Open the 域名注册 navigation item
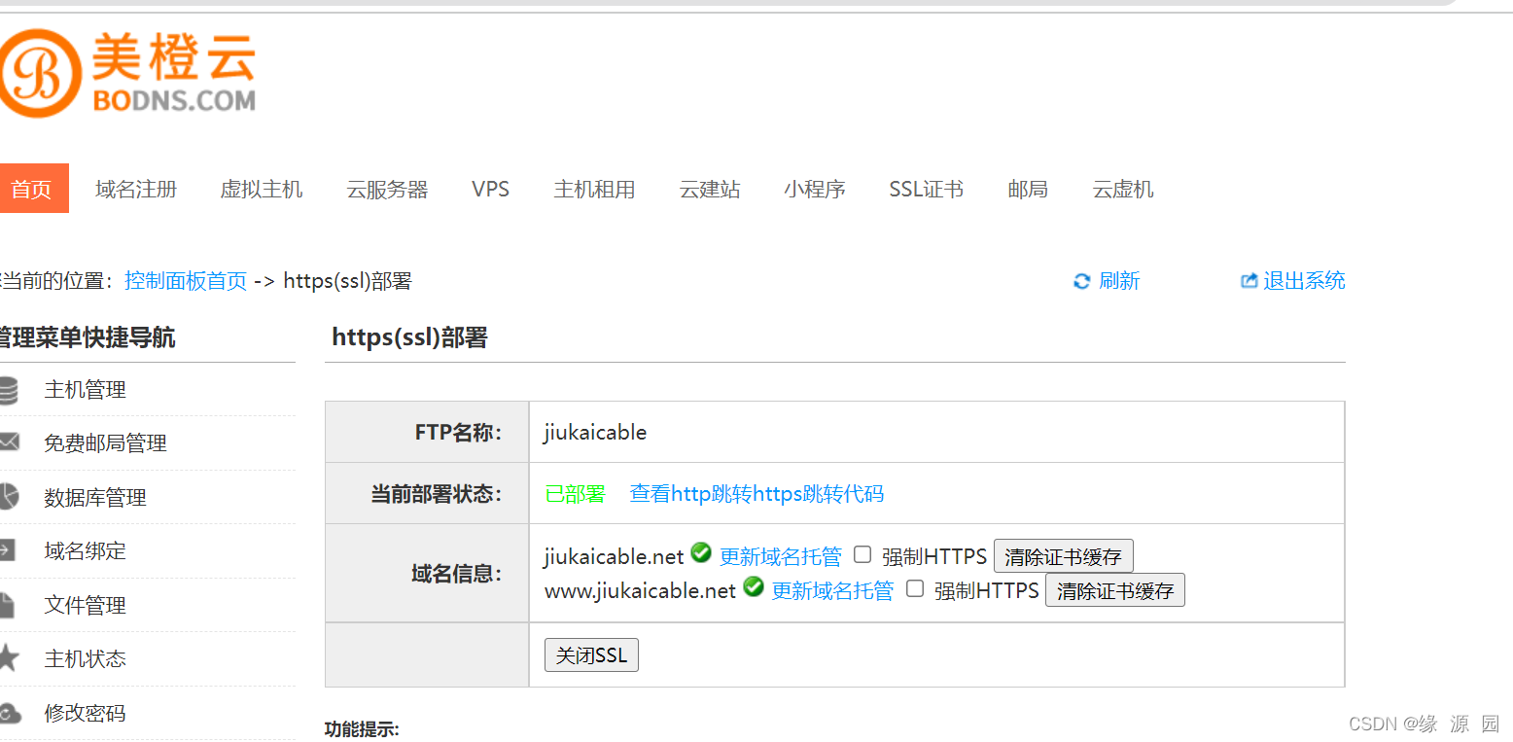The height and width of the screenshot is (742, 1513). pos(135,190)
